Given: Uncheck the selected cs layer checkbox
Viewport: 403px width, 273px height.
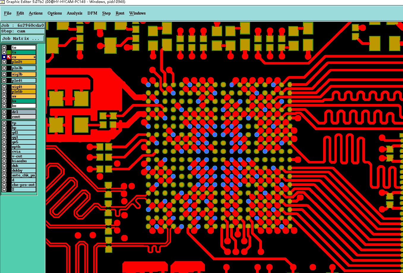Looking at the screenshot, I should (4, 57).
